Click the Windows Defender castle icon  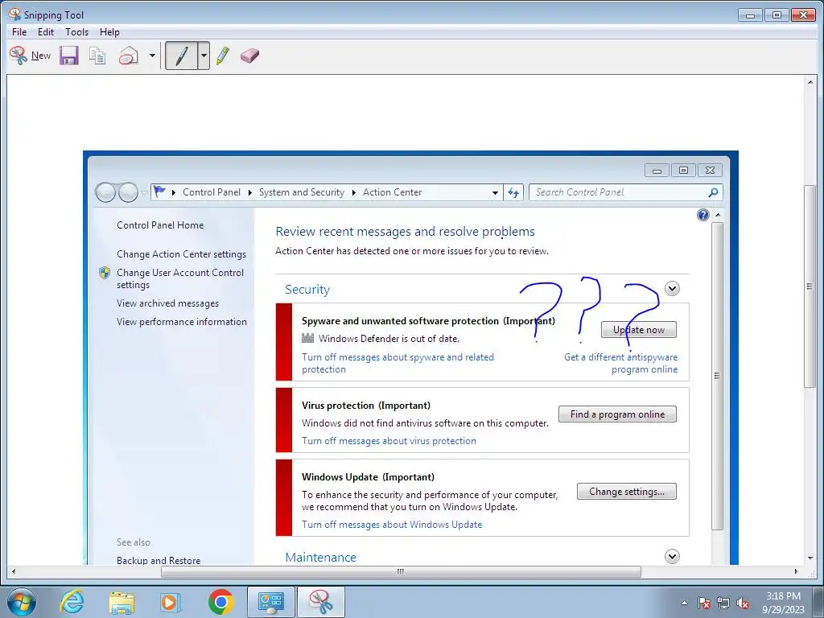pyautogui.click(x=308, y=338)
